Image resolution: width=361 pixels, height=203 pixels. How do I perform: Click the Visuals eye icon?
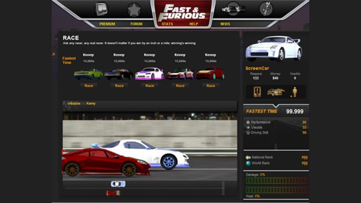pos(248,127)
